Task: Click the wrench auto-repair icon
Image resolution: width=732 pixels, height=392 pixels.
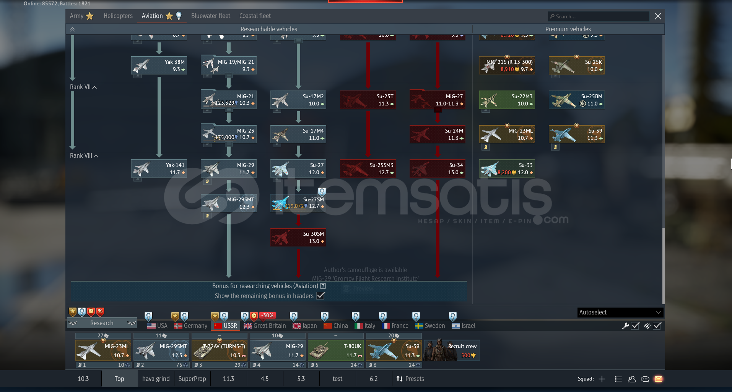Action: click(x=626, y=326)
